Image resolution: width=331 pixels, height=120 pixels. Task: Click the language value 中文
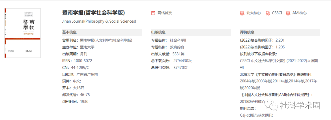77,81
